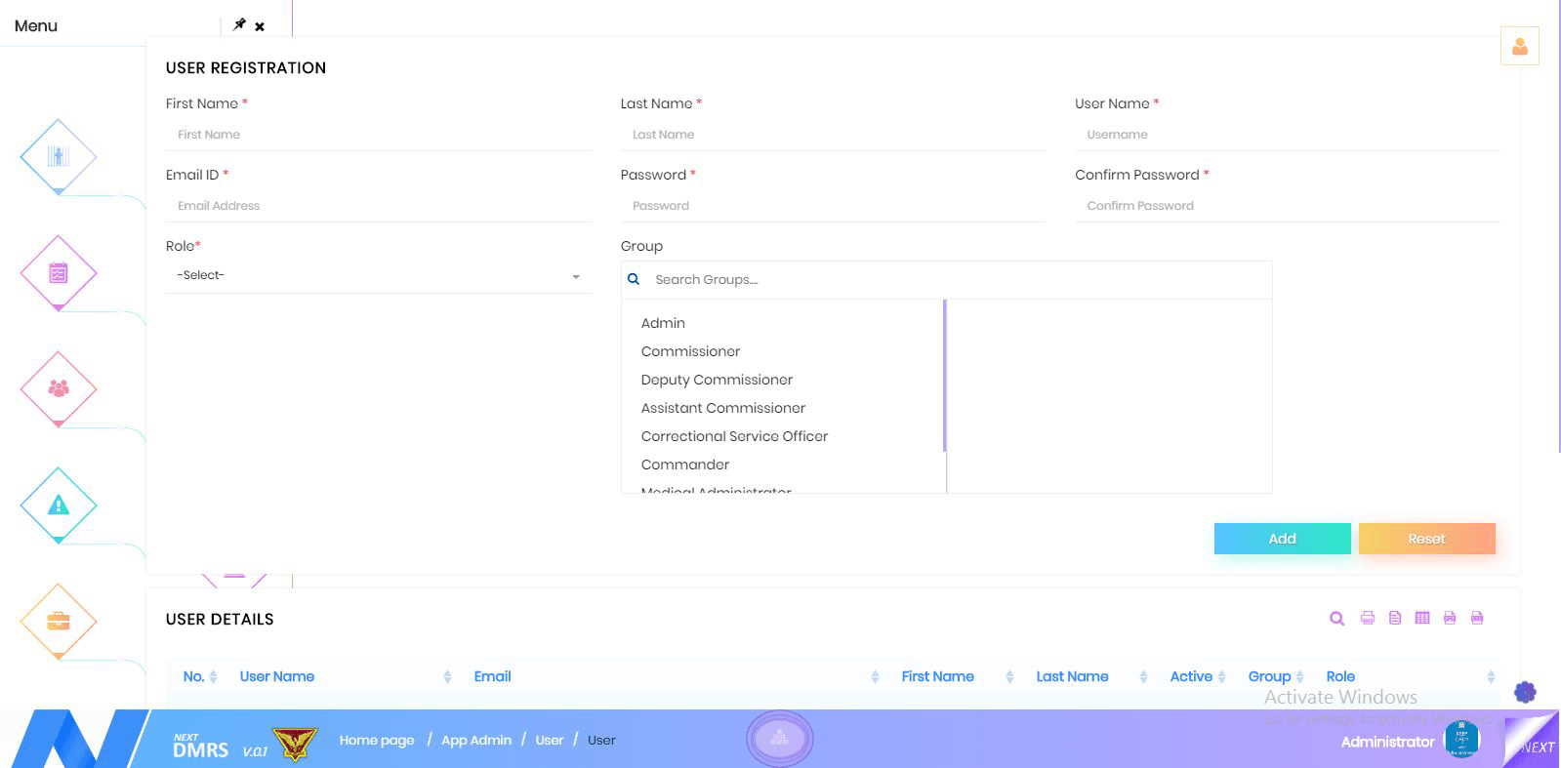Open the calendar checklist menu icon

pyautogui.click(x=59, y=273)
